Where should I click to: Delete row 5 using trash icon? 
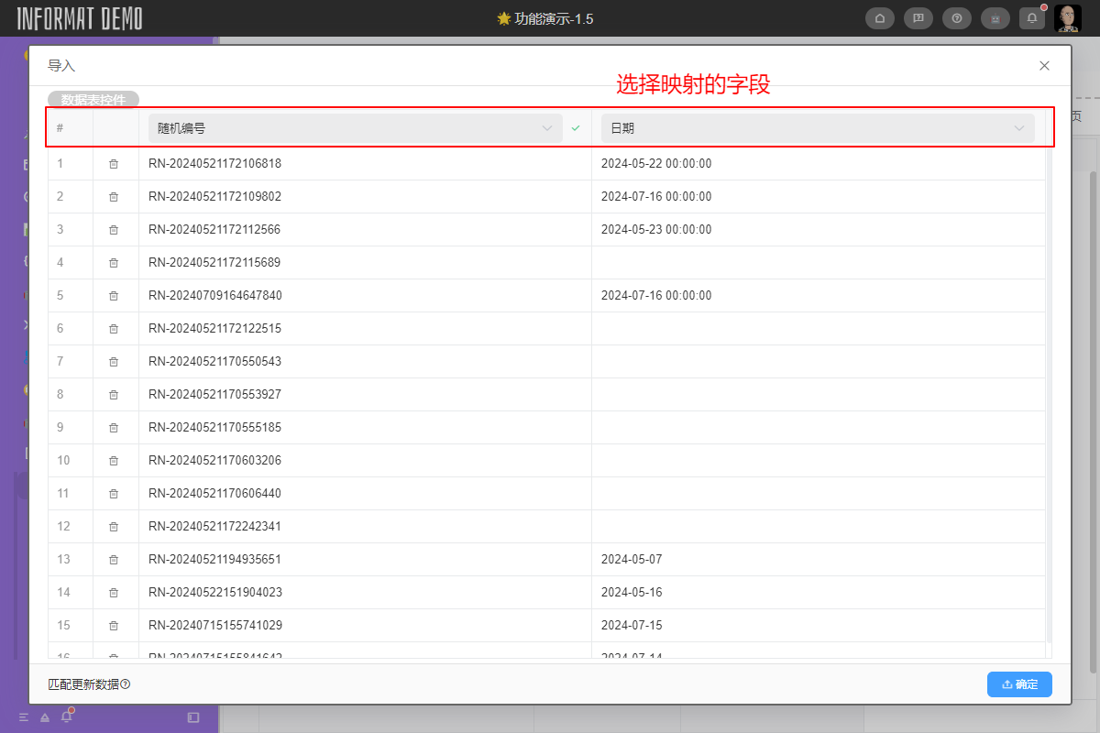click(x=114, y=296)
